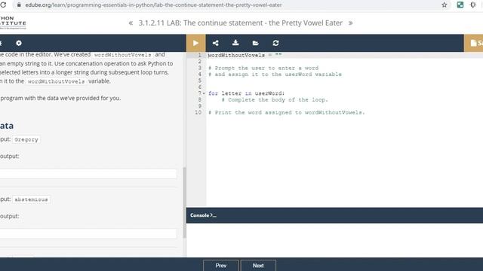Open the extensions puzzle icon
This screenshot has width=483, height=271.
pyautogui.click(x=473, y=5)
